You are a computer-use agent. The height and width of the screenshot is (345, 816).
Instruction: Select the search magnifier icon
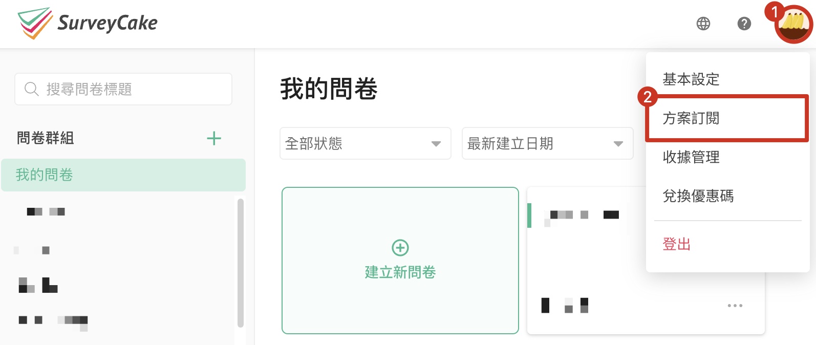[x=32, y=89]
